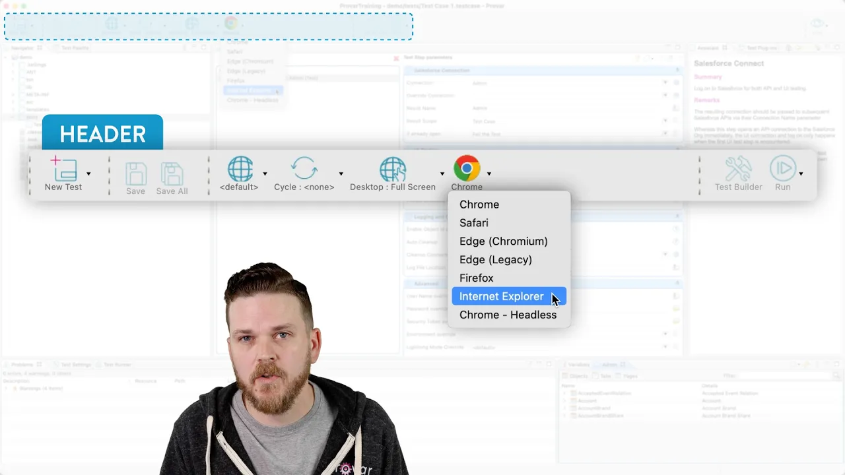Open the New Test dropdown arrow

tap(88, 174)
